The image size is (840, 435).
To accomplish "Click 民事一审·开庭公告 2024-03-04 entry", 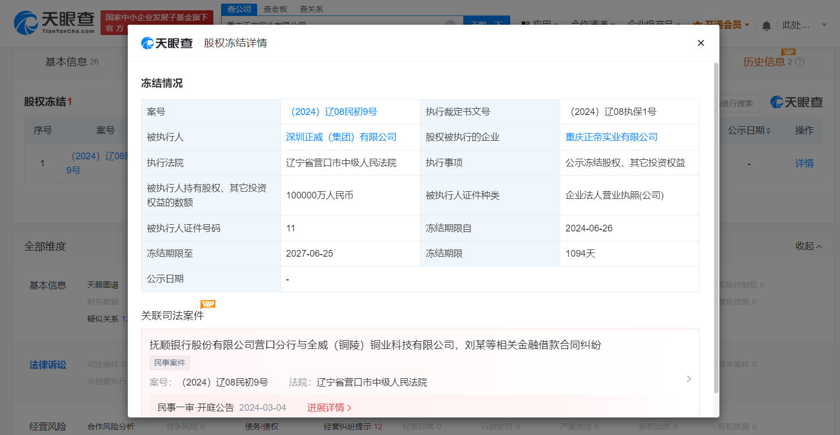I will point(222,408).
